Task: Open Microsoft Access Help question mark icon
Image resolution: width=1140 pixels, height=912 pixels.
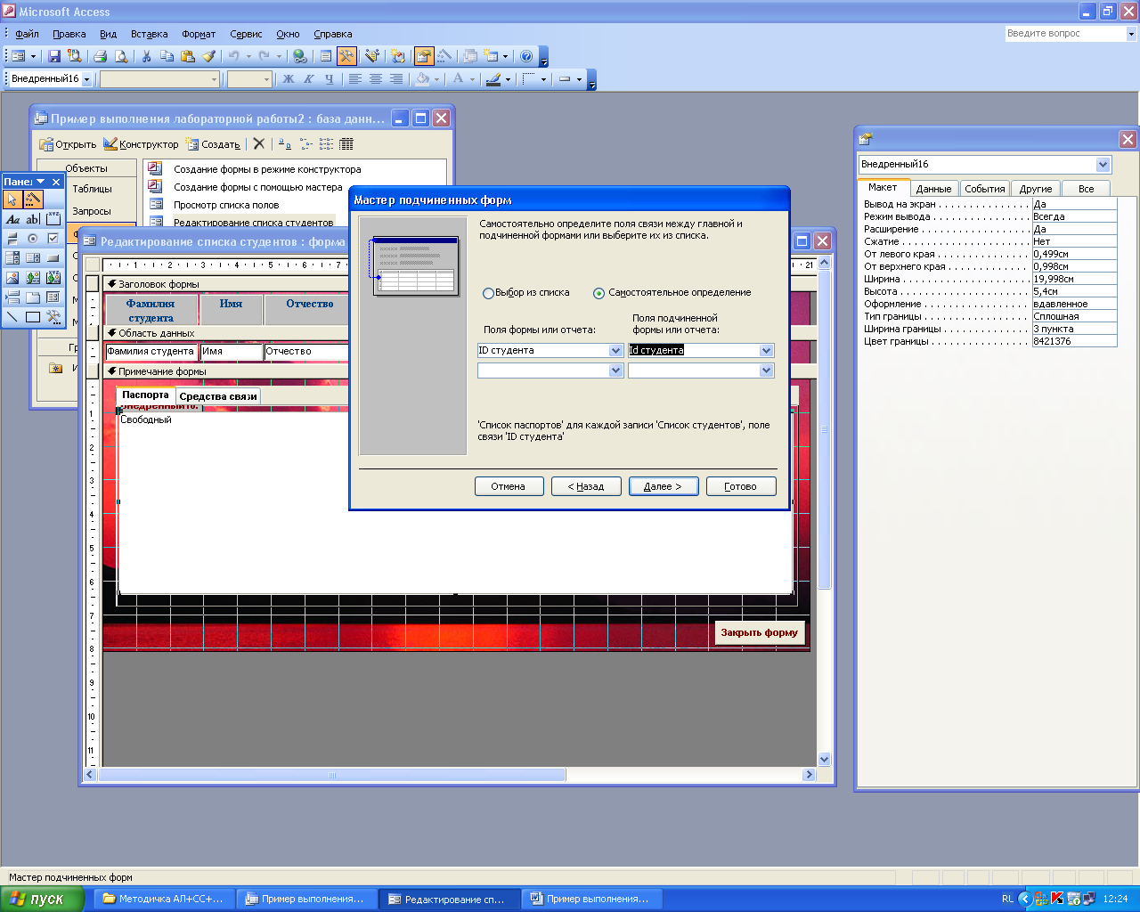Action: (x=526, y=56)
